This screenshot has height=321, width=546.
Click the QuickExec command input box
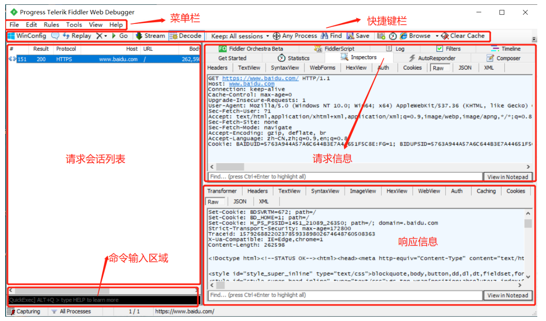tap(103, 300)
